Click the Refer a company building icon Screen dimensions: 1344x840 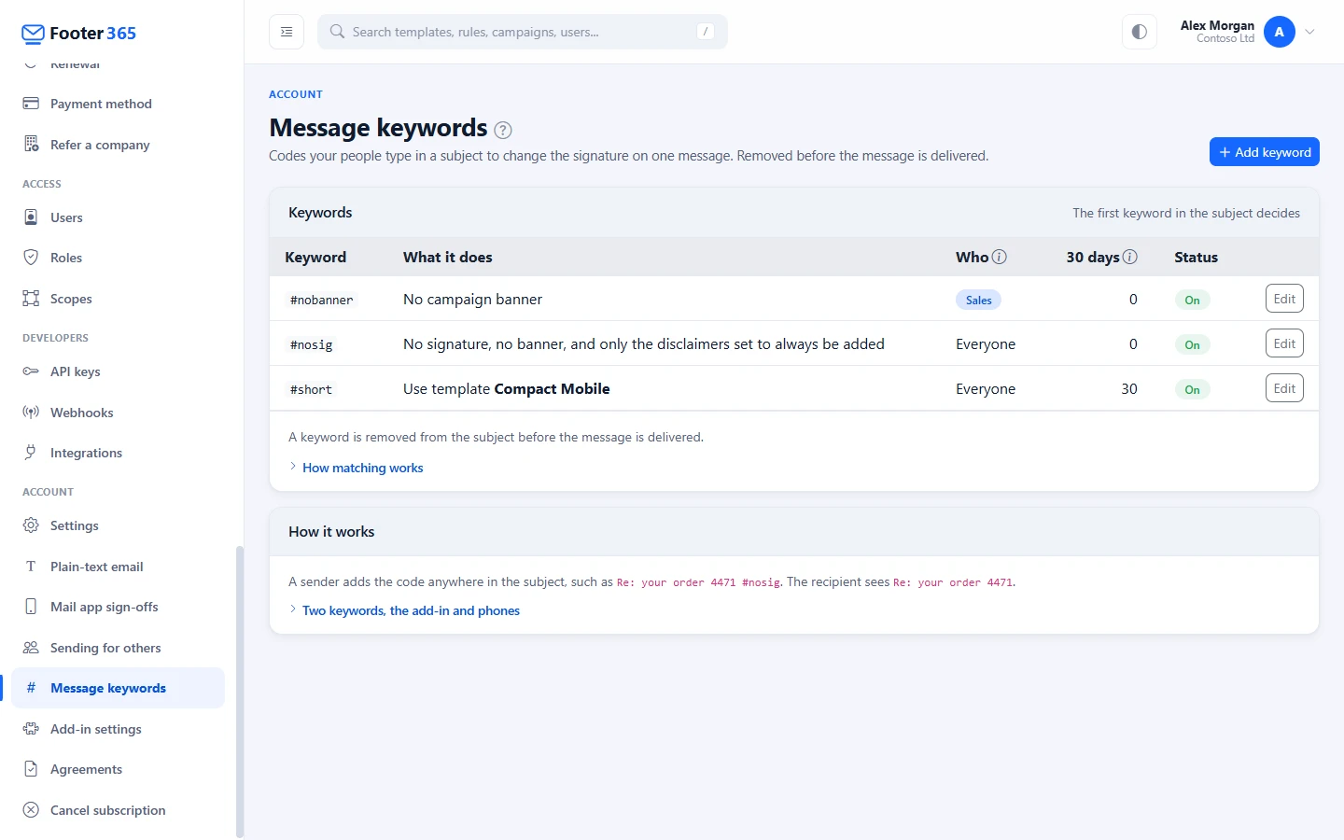point(31,145)
